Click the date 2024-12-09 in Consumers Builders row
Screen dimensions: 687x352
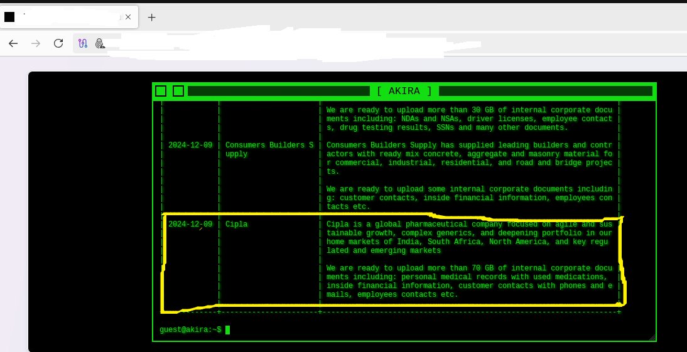190,145
